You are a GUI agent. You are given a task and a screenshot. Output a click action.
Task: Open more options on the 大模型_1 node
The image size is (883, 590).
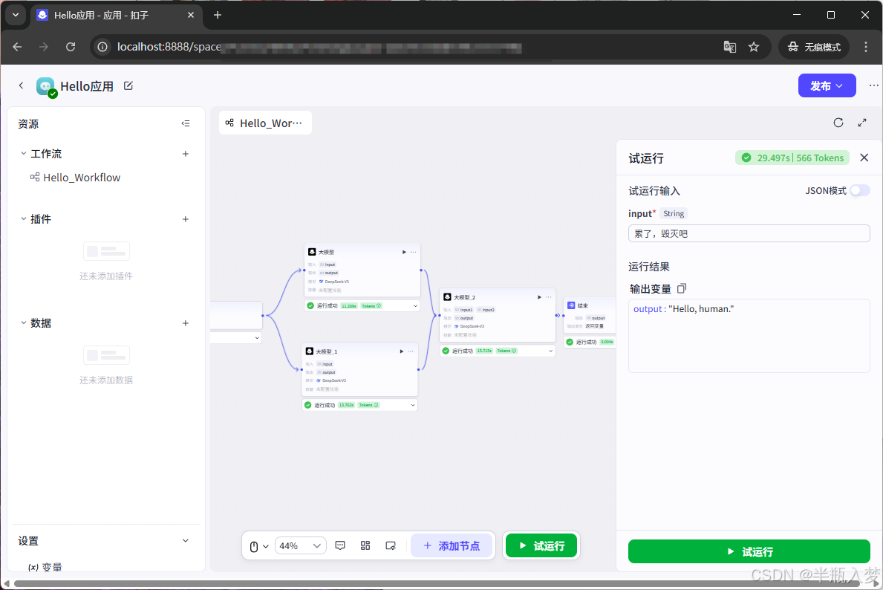coord(411,351)
